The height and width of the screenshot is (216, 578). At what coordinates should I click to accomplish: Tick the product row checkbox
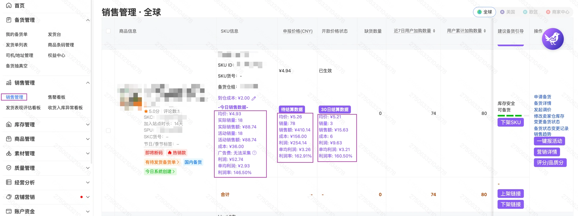click(x=108, y=131)
